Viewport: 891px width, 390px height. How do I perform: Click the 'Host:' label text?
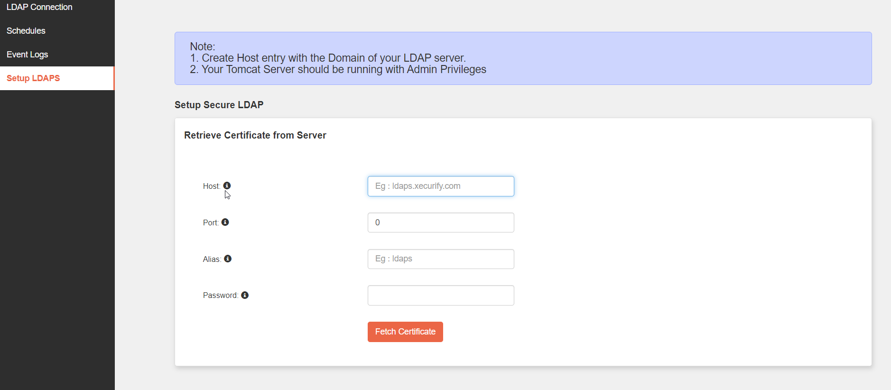pos(212,186)
